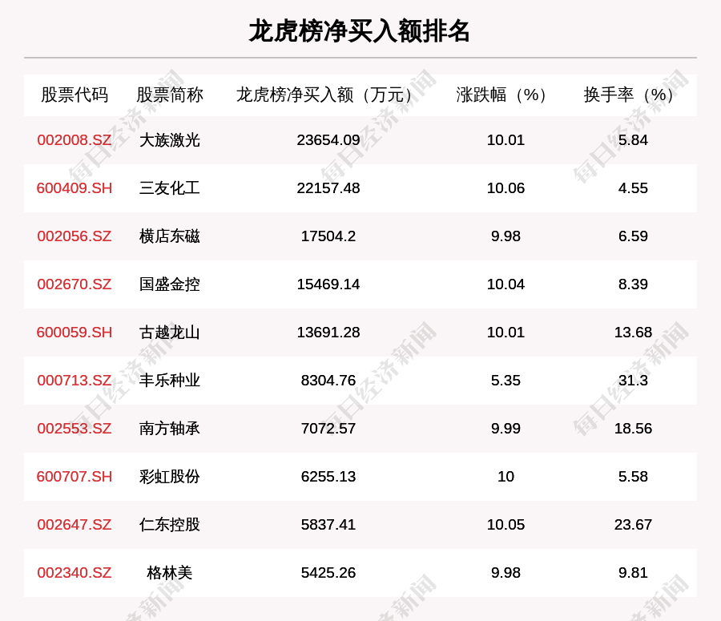The width and height of the screenshot is (721, 621).
Task: Select stock name 仁东控股
Action: coord(170,524)
